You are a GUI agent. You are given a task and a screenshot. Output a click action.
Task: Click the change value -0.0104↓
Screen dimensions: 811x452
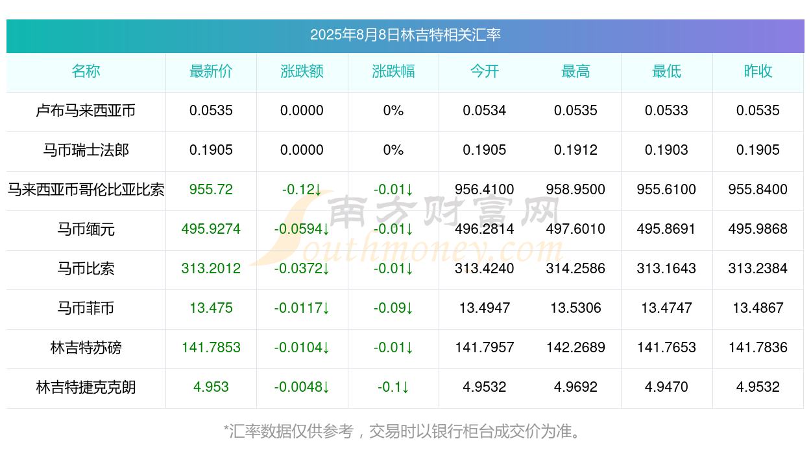pos(302,348)
